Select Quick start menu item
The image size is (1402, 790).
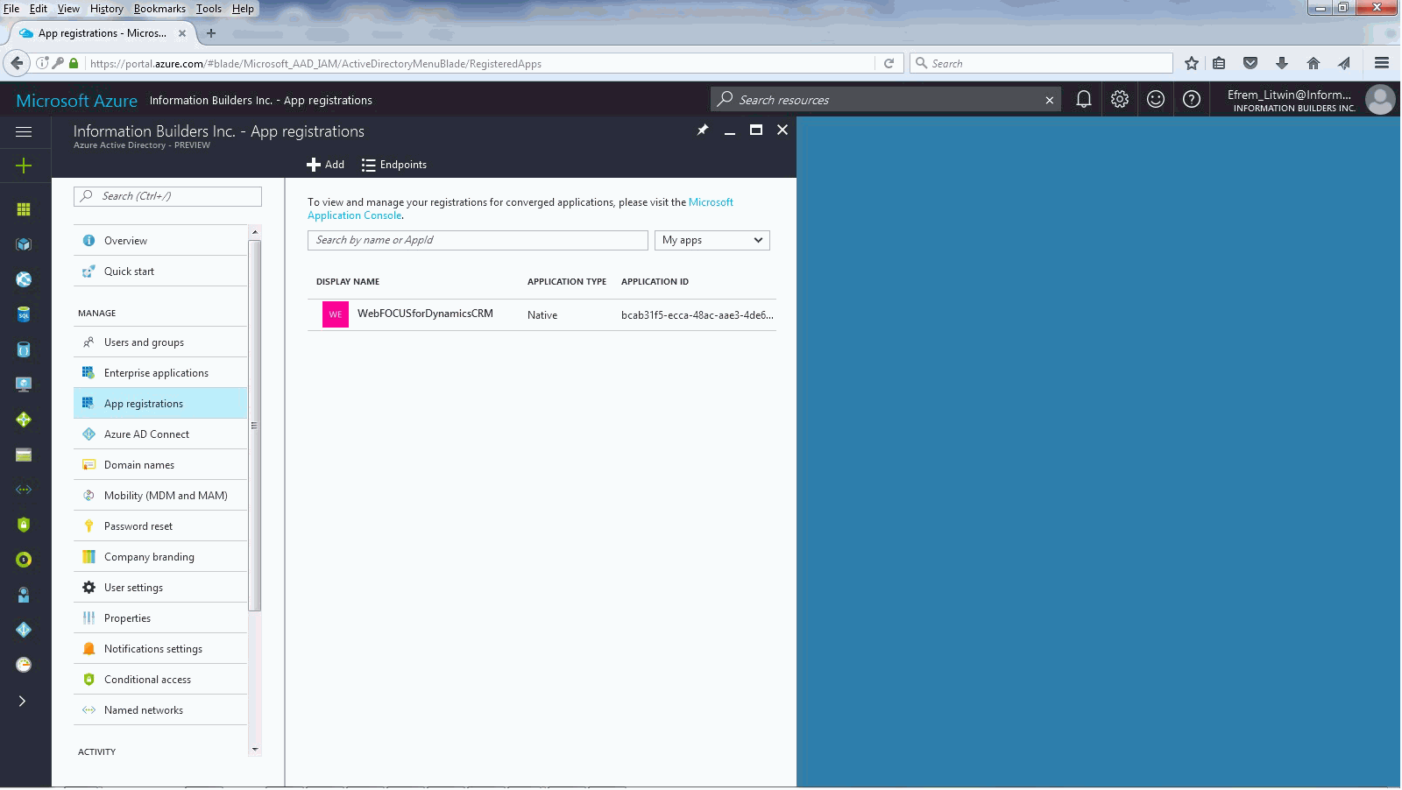tap(160, 272)
